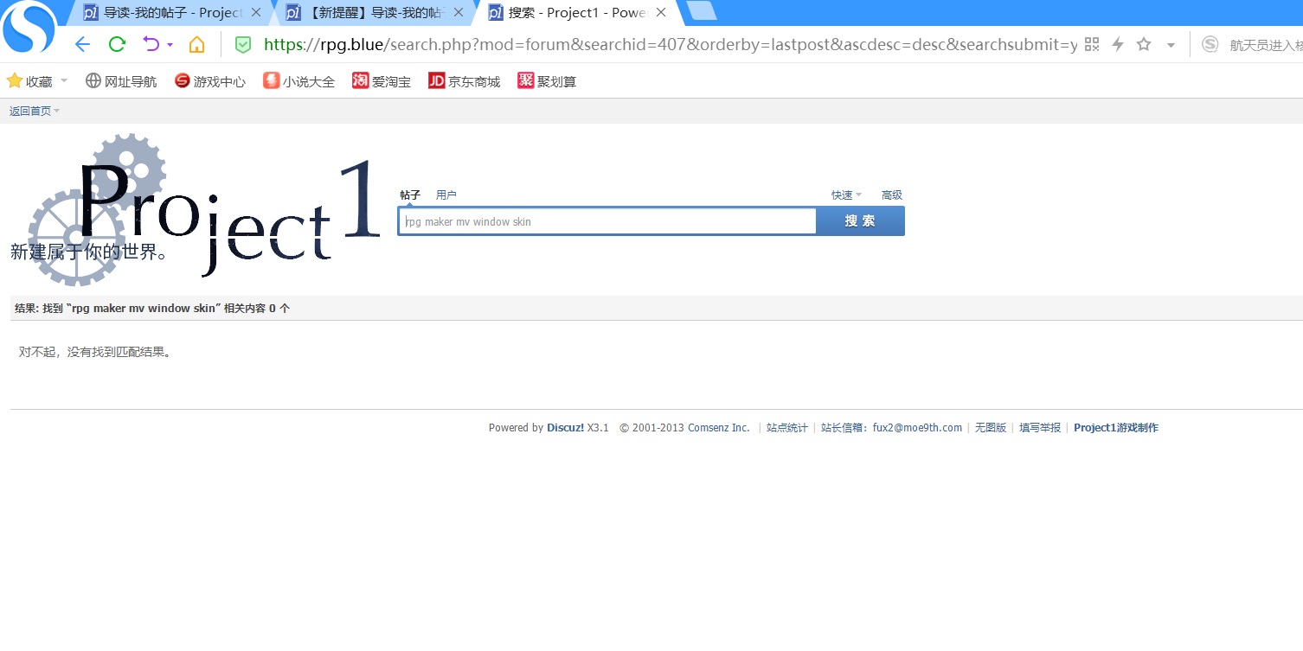Click the fux2@moe9th.com email link
This screenshot has width=1303, height=651.
917,428
